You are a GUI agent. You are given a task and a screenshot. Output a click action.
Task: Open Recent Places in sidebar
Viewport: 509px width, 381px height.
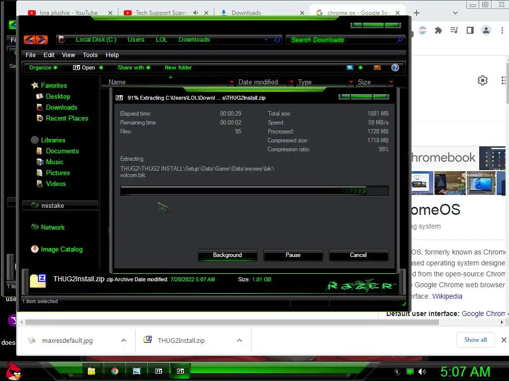[67, 118]
